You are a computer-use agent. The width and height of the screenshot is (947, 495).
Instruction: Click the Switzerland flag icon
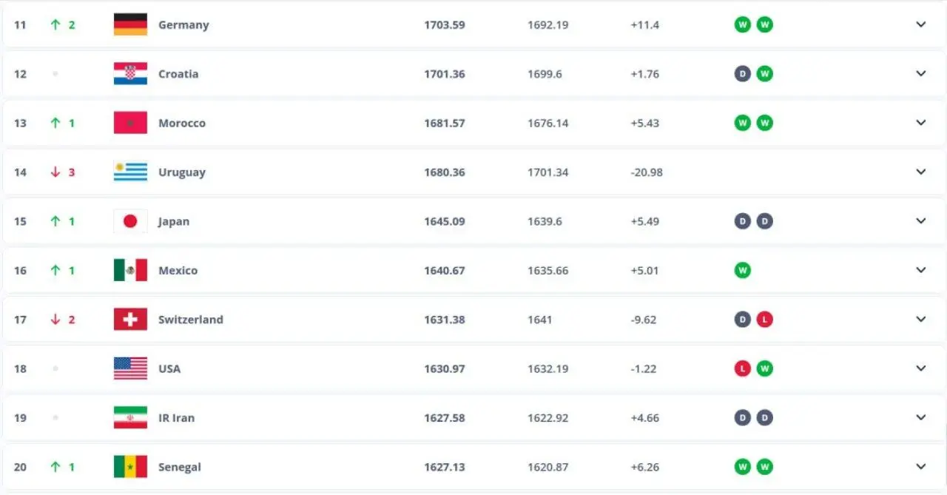[130, 320]
